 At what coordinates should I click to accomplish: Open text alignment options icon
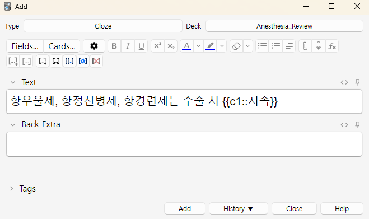click(x=289, y=46)
